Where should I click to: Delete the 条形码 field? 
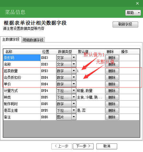[x=112, y=58]
